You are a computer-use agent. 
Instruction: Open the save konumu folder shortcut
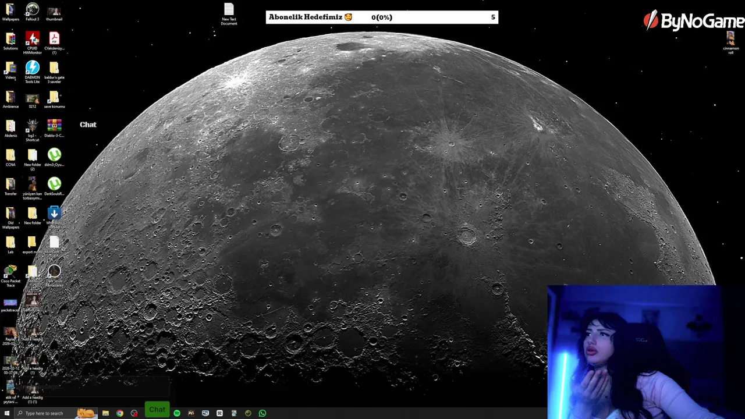[54, 100]
